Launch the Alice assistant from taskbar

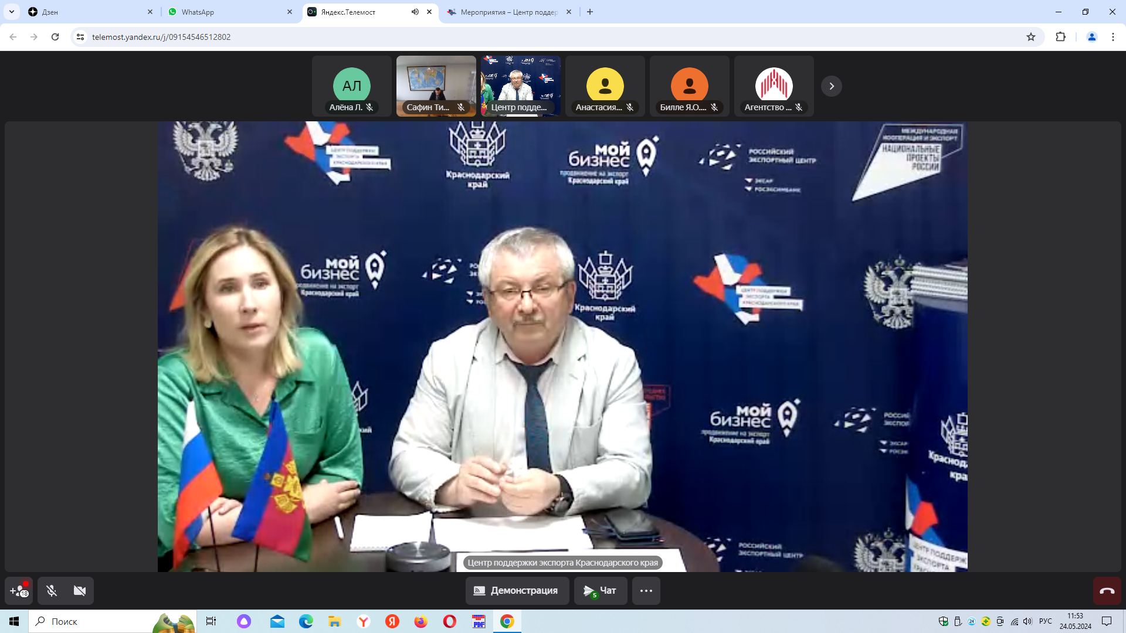coord(244,621)
